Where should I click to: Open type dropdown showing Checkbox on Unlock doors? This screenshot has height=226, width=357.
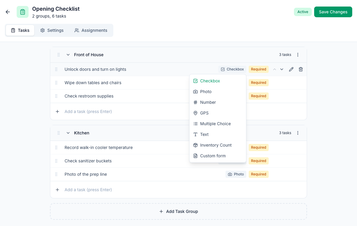pos(232,69)
